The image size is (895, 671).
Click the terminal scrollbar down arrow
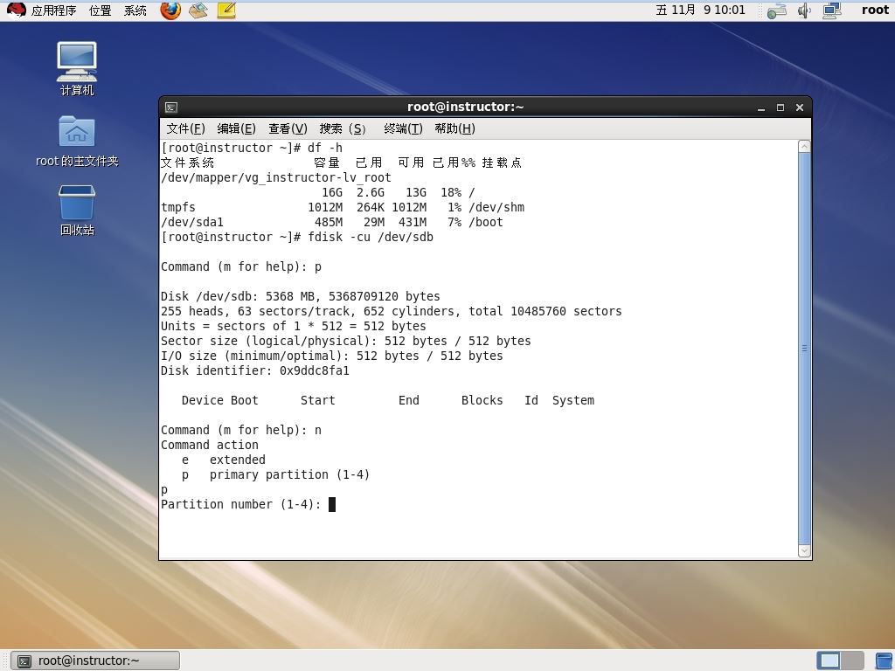804,550
